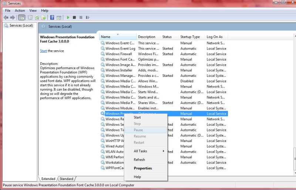This screenshot has width=296, height=190.
Task: Click the gear icon of Workstation row
Action: 102,162
